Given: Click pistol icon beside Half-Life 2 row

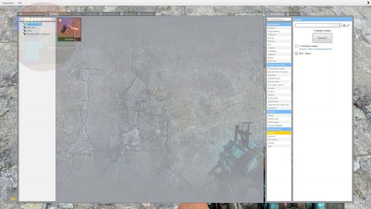Looking at the screenshot, I should [x=24, y=27].
